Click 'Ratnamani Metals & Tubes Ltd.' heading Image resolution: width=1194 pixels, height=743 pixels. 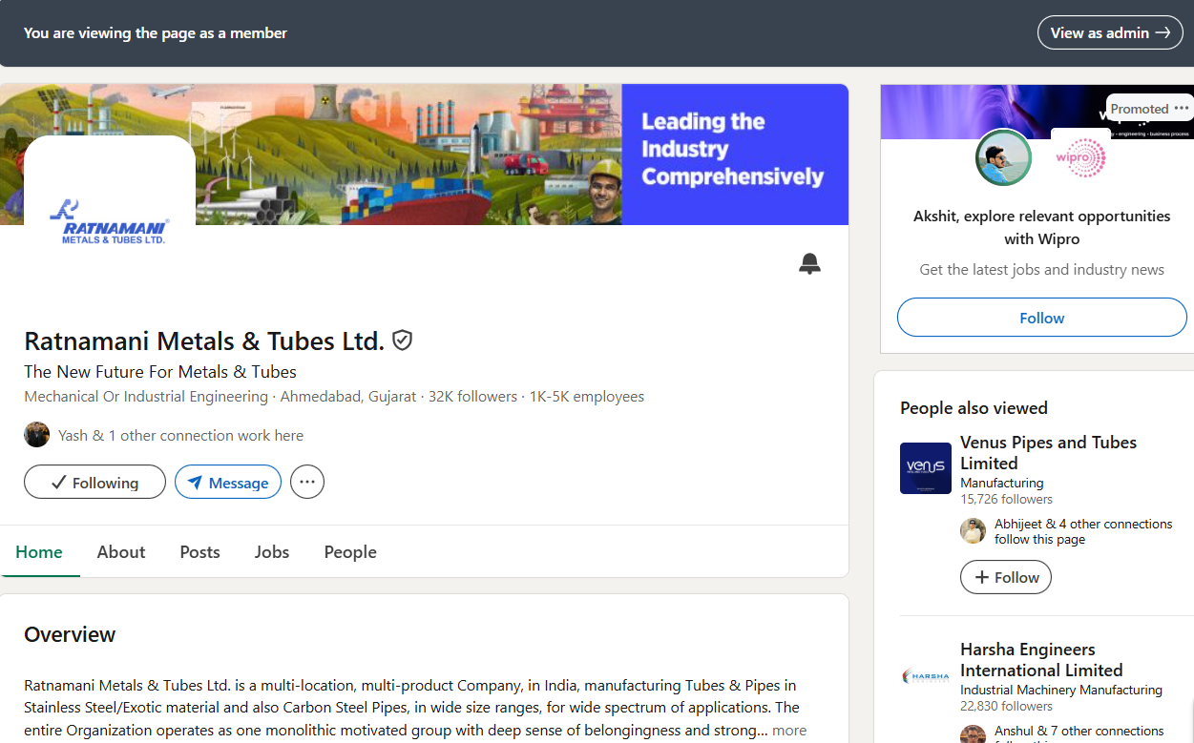pos(204,341)
